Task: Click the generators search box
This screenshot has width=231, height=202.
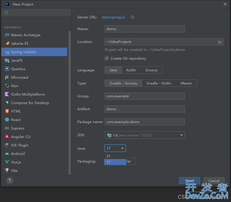Action: coord(36,13)
